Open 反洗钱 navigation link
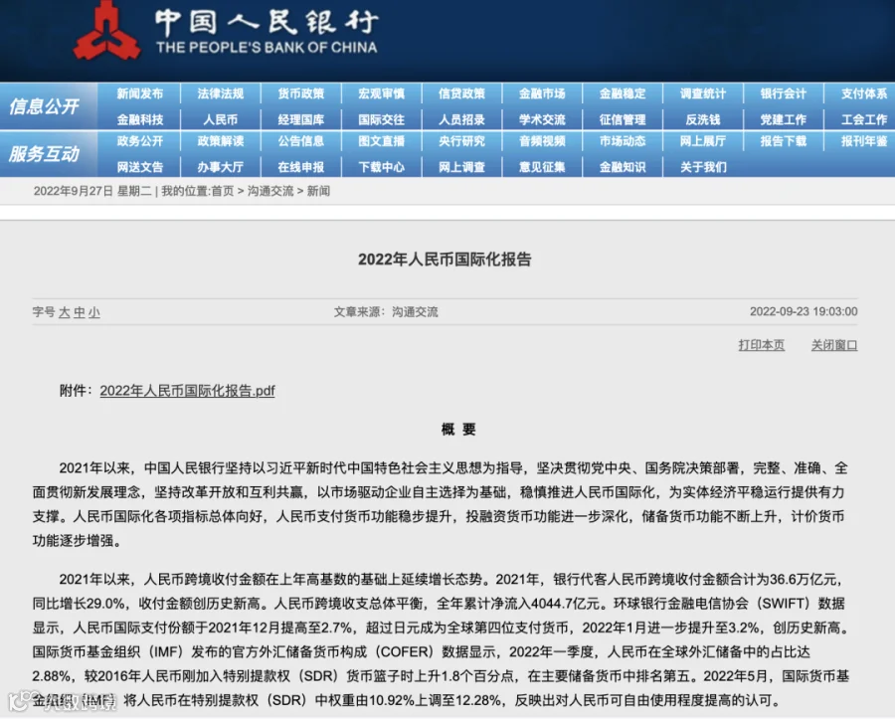895x719 pixels. pyautogui.click(x=703, y=119)
